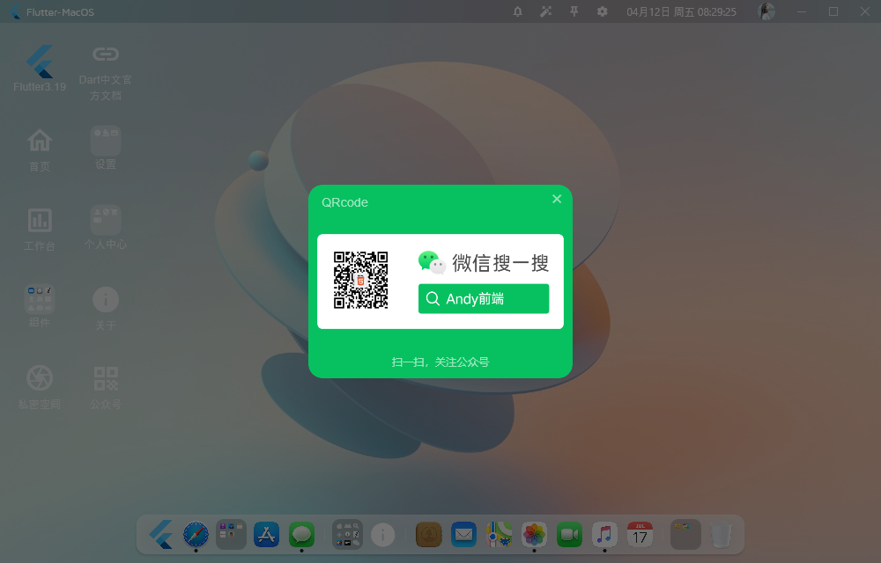Open the 公众号 QR icon on desktop
The image size is (881, 563).
106,378
